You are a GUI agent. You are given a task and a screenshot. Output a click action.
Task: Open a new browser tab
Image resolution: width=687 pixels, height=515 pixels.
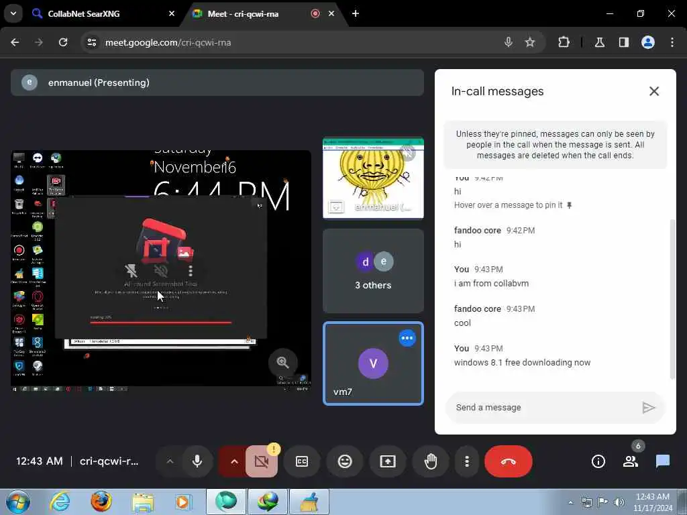coord(356,13)
